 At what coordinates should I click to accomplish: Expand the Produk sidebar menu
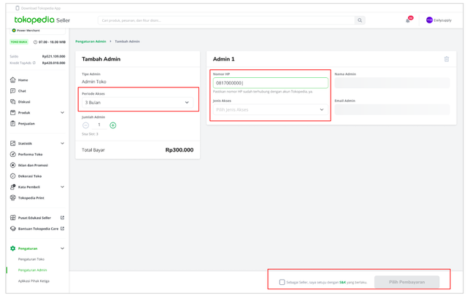62,113
